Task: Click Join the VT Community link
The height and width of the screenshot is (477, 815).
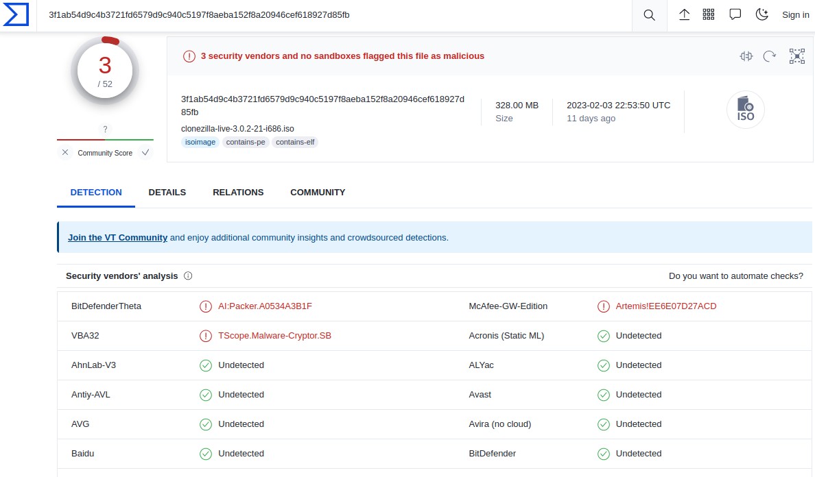Action: (117, 238)
